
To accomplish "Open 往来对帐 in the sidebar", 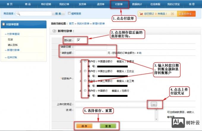I will [x=12, y=57].
